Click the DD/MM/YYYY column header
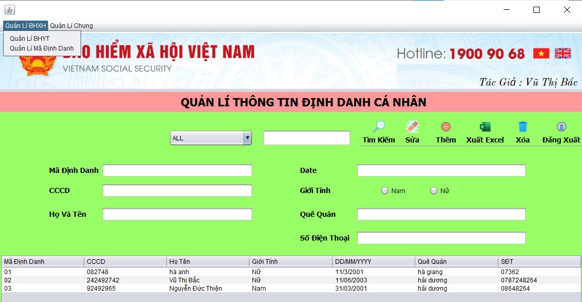This screenshot has height=302, width=582. click(x=373, y=262)
